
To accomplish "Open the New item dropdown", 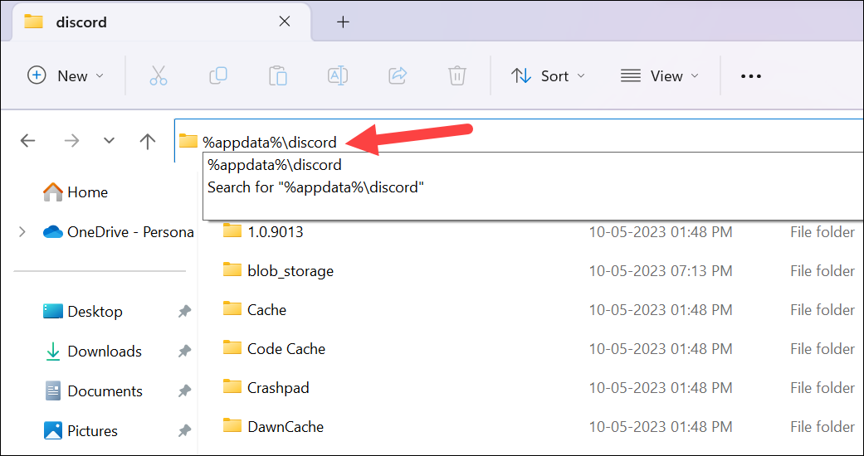I will coord(66,75).
